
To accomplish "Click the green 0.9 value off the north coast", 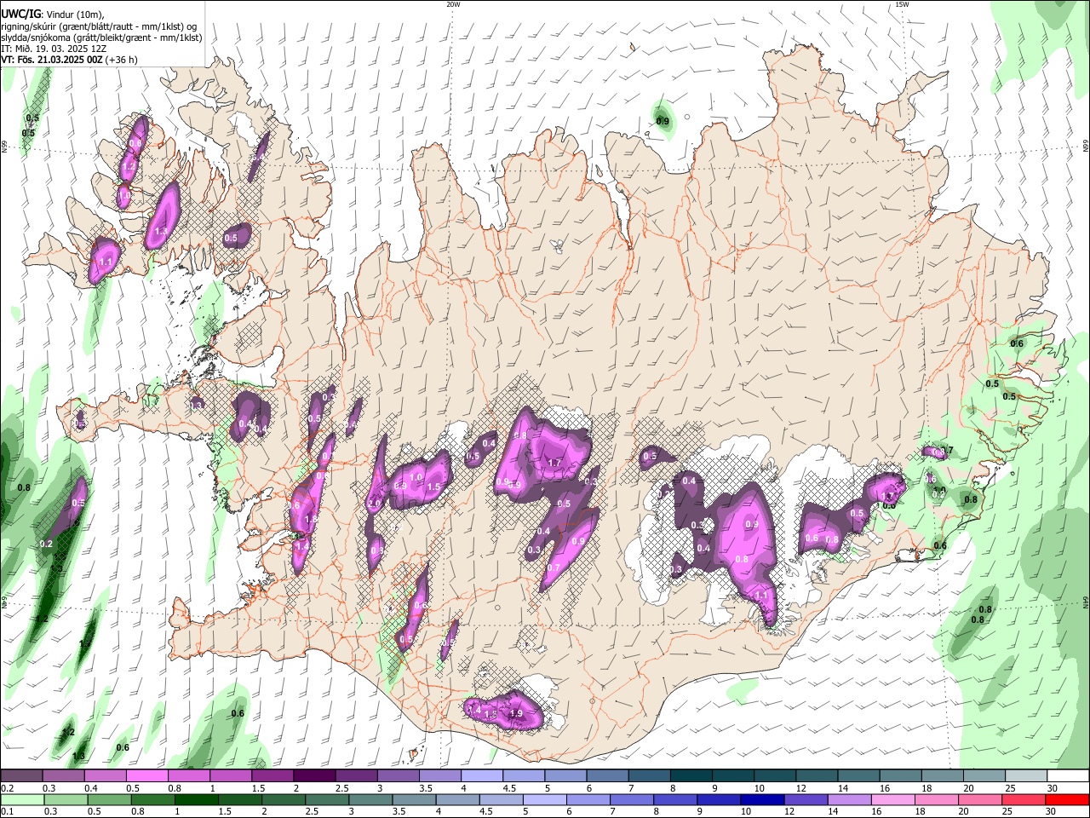I will (x=663, y=123).
